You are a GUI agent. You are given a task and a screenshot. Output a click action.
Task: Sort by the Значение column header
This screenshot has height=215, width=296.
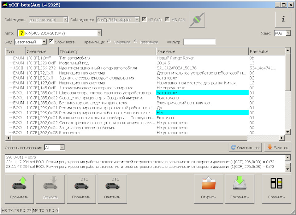coord(202,51)
